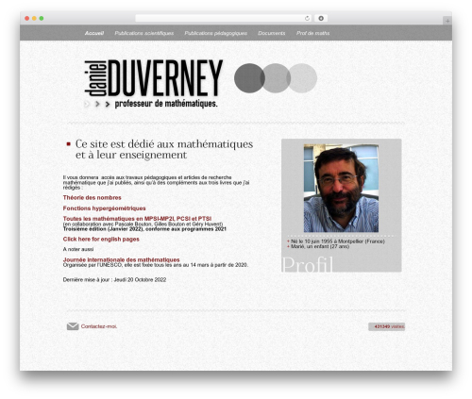The height and width of the screenshot is (399, 472).
Task: Click the profile photo thumbnail
Action: tap(341, 189)
